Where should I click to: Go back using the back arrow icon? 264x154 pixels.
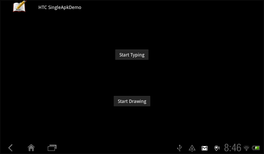(10, 148)
